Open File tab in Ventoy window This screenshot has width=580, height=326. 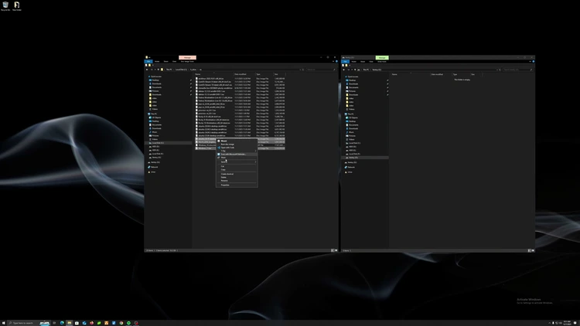coord(345,61)
